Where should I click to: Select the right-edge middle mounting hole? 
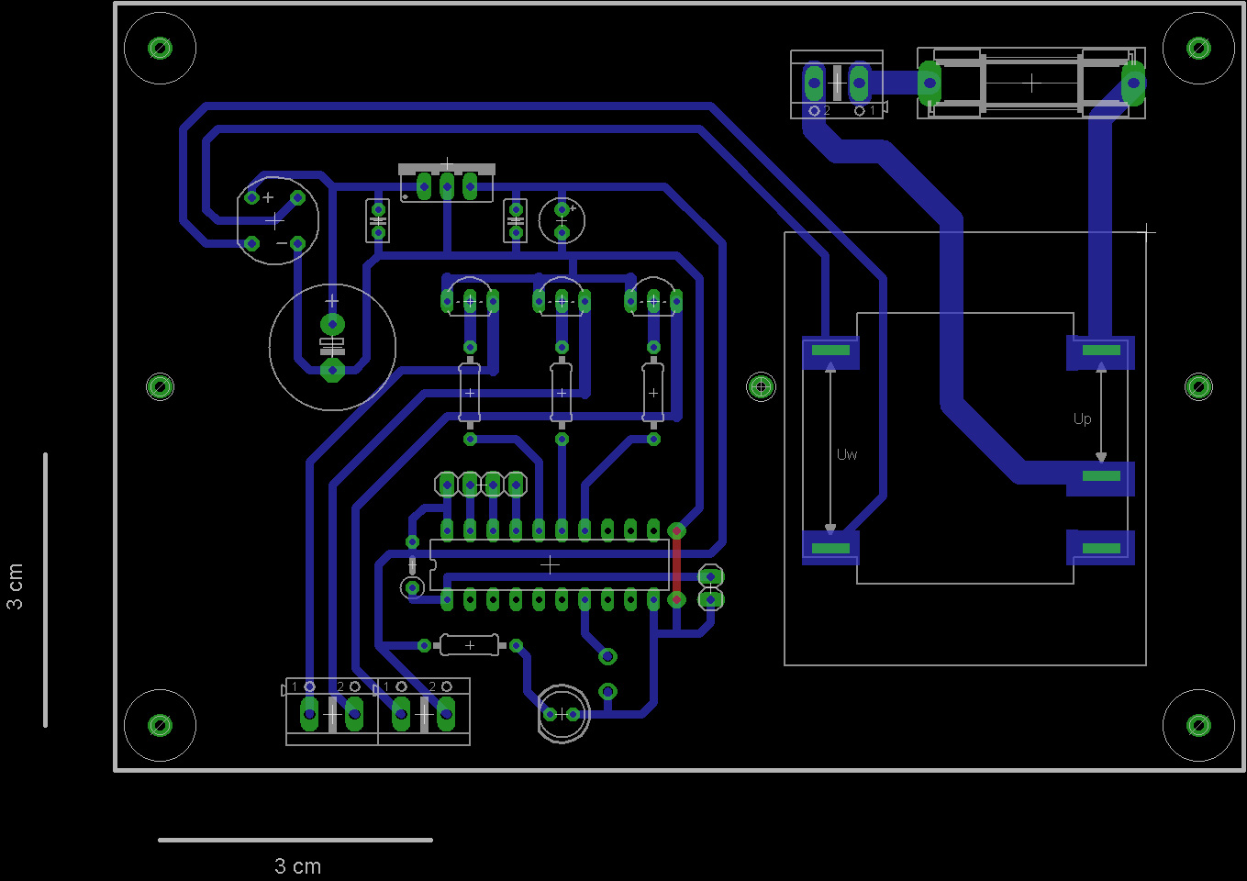[x=1198, y=386]
